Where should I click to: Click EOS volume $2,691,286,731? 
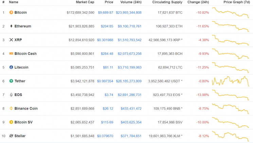pos(130,95)
